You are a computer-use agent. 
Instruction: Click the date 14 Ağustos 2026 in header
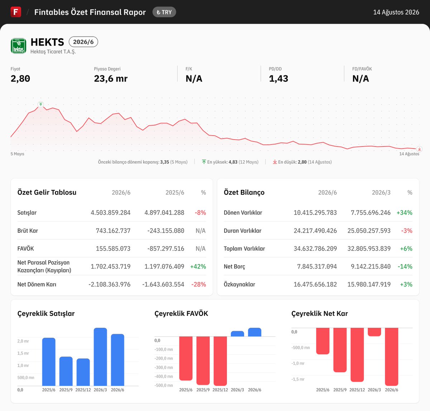click(x=396, y=12)
